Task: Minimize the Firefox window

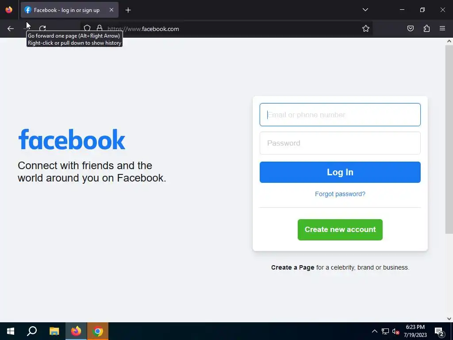Action: [402, 10]
